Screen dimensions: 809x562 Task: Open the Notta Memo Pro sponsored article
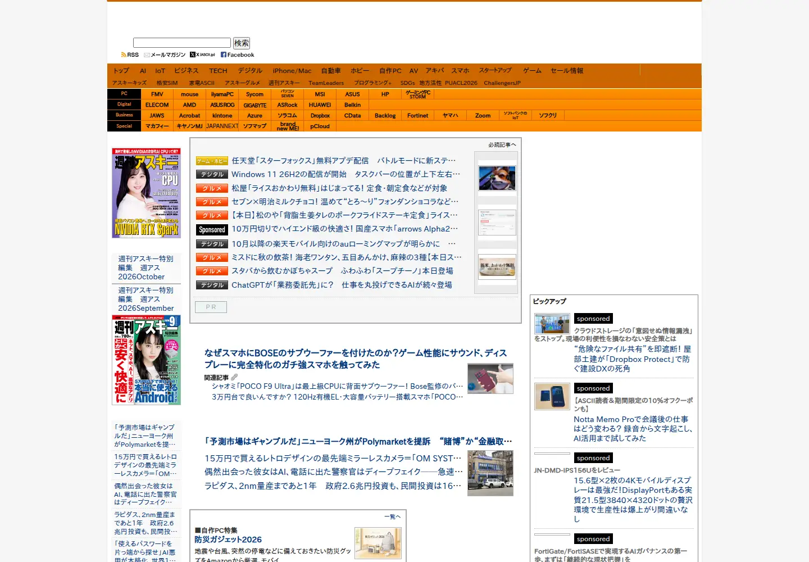coord(633,429)
